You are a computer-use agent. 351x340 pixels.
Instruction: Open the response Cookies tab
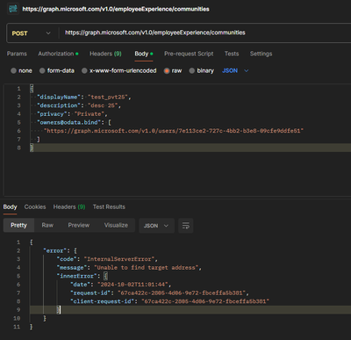coord(35,206)
